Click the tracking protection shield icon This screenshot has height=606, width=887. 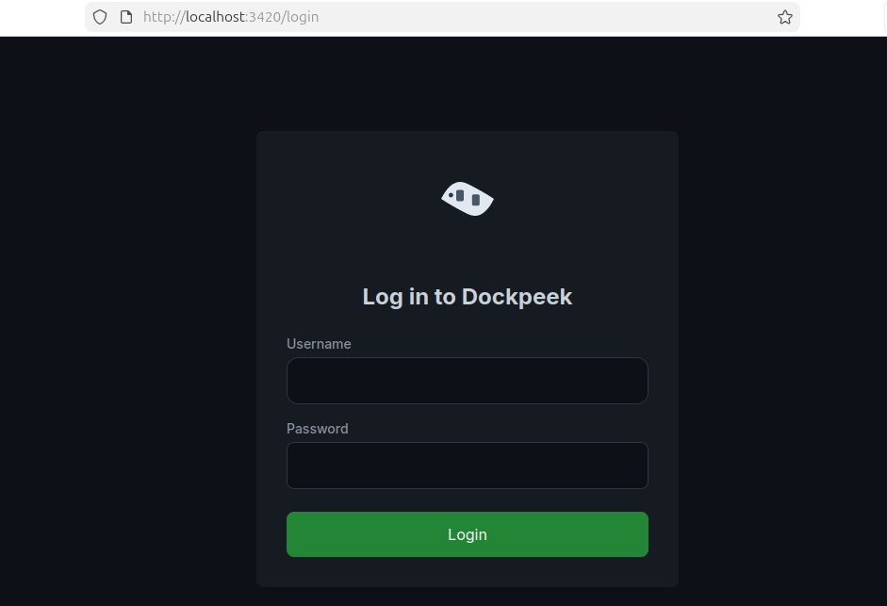click(x=100, y=17)
